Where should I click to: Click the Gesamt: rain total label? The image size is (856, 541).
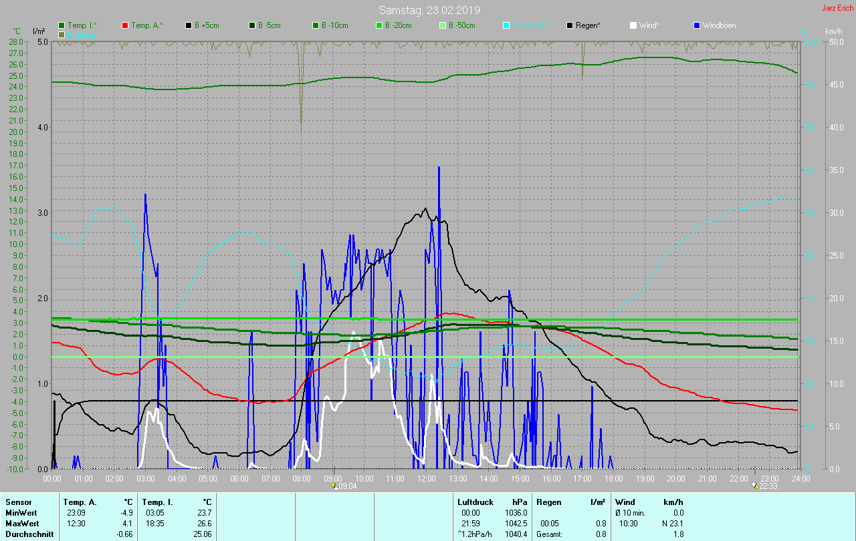549,534
